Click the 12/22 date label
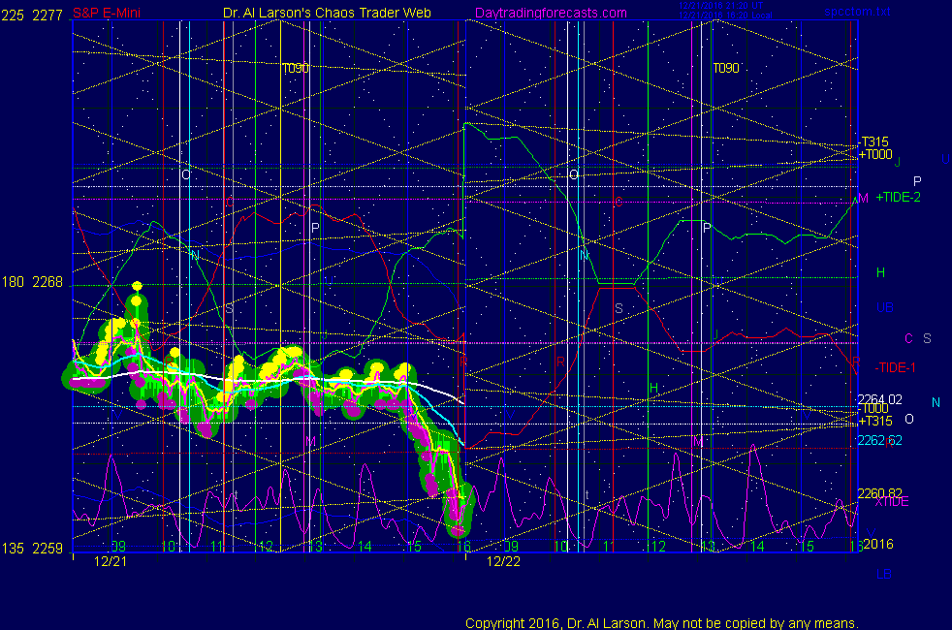This screenshot has height=630, width=952. [503, 561]
